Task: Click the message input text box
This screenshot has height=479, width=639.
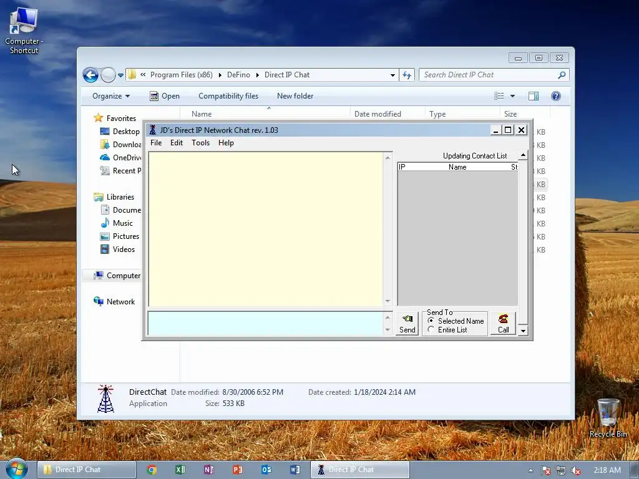Action: point(265,324)
